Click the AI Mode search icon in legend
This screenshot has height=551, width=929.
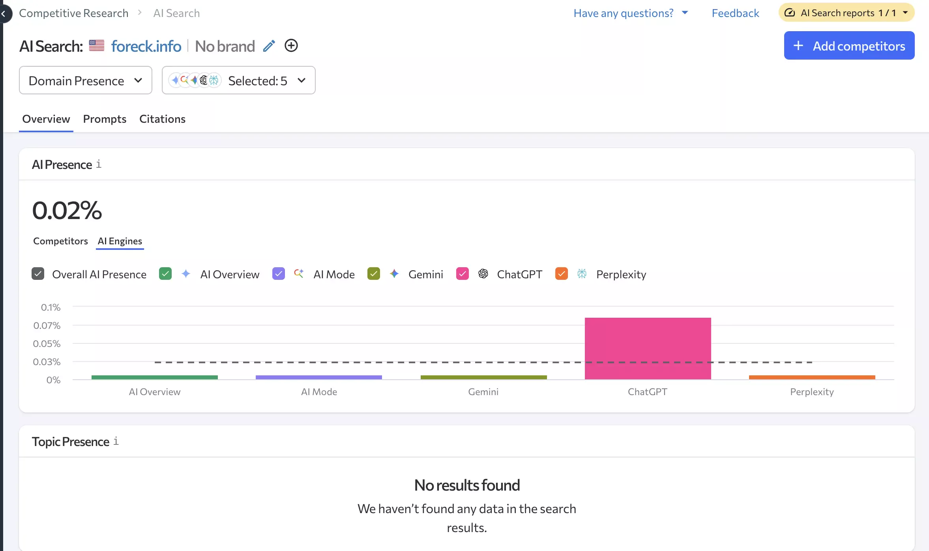(x=299, y=274)
